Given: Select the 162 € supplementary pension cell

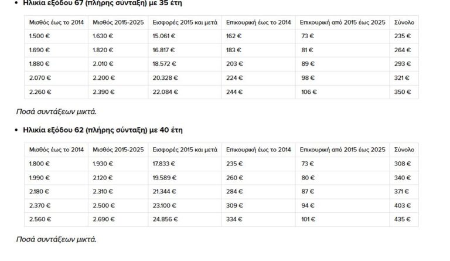Looking at the screenshot, I should (233, 36).
